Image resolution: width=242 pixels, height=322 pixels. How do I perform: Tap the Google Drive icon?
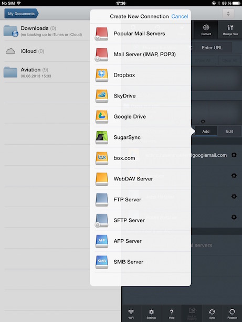[x=102, y=116]
